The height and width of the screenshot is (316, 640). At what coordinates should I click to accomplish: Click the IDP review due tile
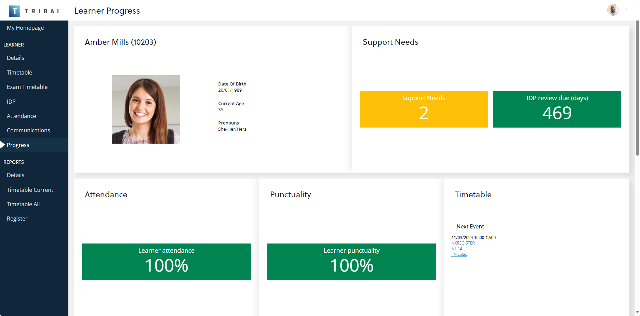coord(557,109)
